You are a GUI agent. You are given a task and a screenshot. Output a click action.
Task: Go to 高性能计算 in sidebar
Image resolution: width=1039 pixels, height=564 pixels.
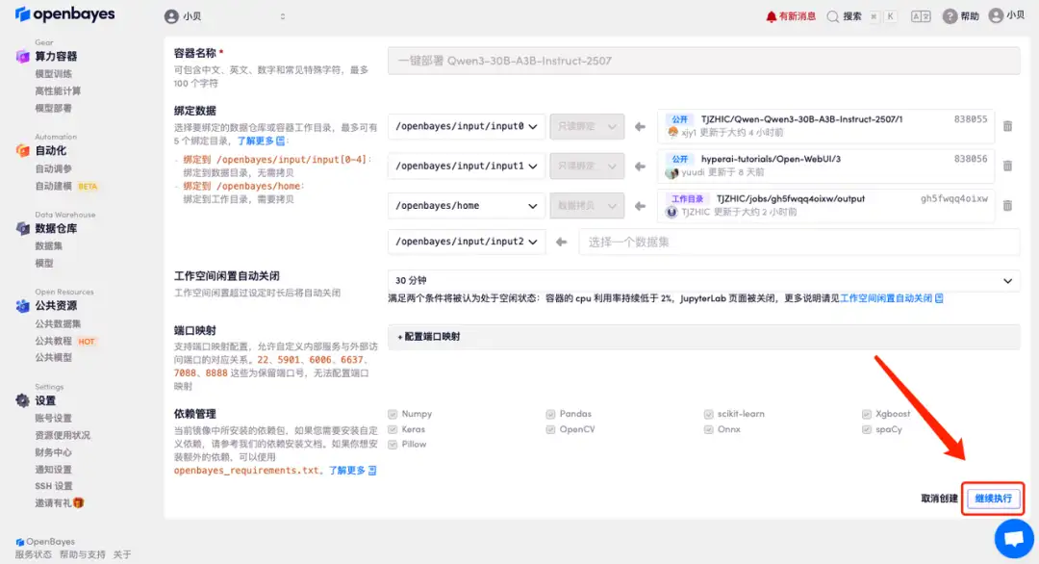pos(58,90)
